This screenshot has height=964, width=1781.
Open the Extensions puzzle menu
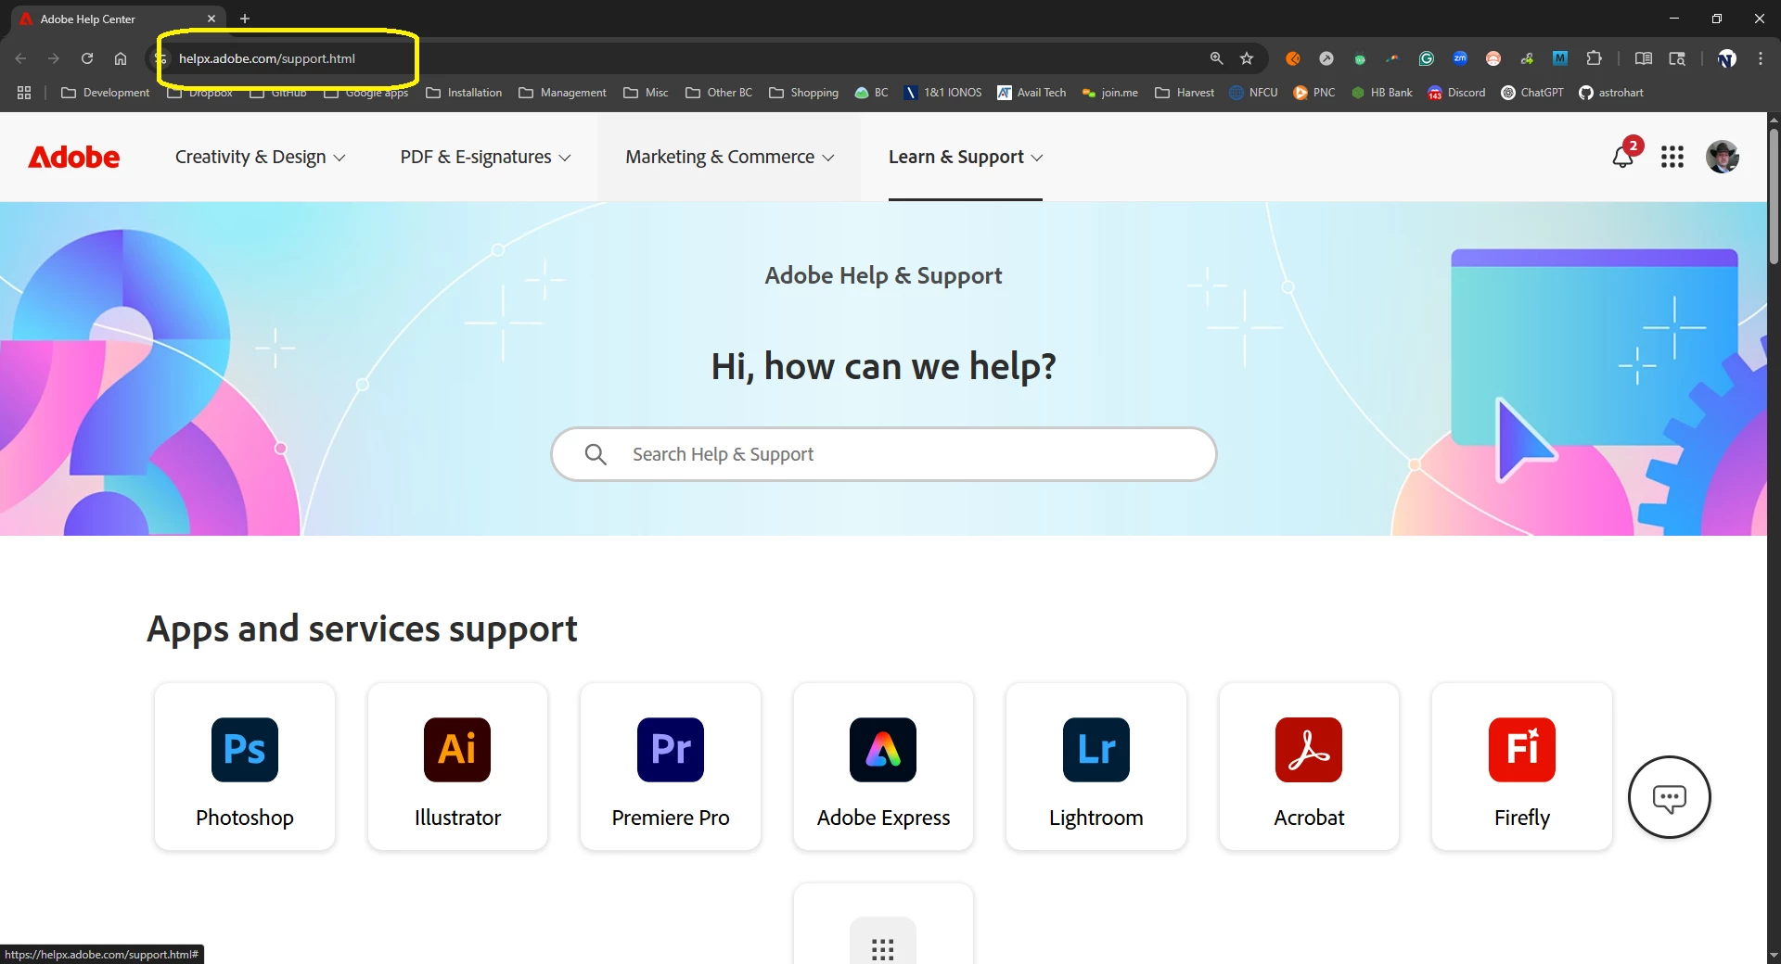point(1594,58)
